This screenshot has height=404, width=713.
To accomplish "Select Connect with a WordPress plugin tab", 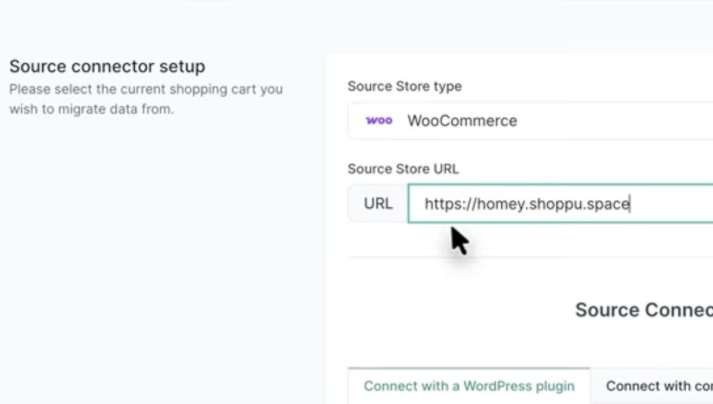I will pos(469,386).
